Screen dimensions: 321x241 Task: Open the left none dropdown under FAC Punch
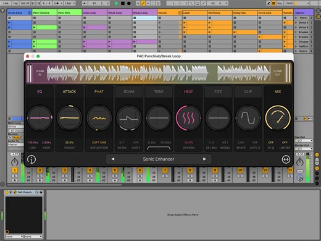tap(14, 237)
